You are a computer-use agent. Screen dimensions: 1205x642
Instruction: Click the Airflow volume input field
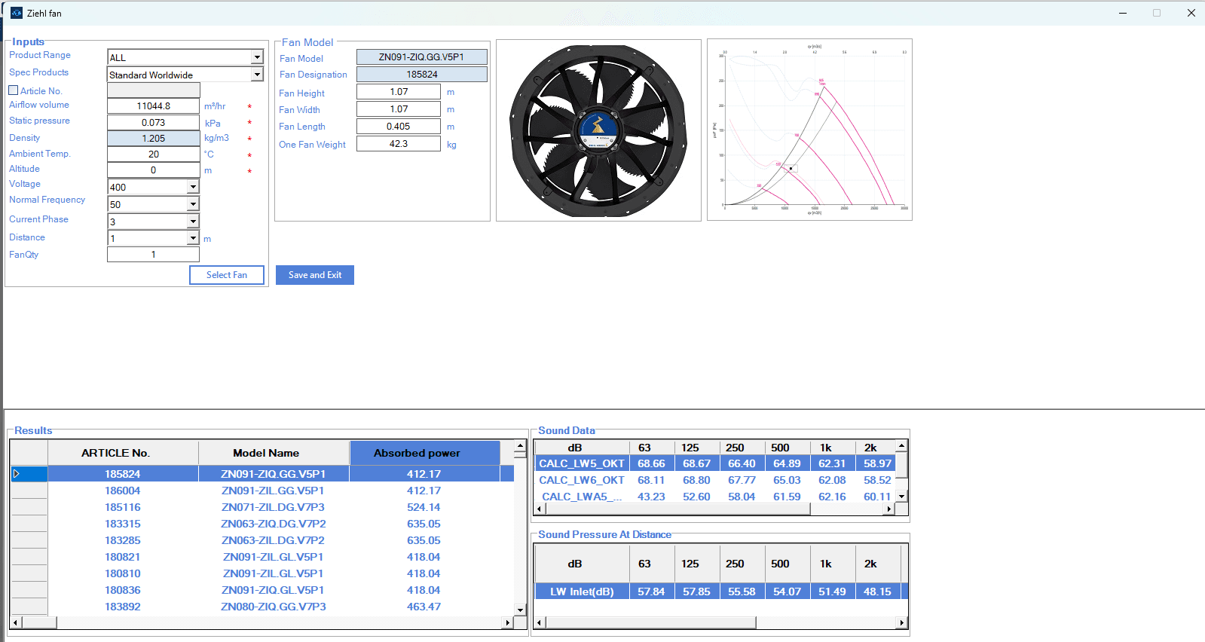coord(154,106)
